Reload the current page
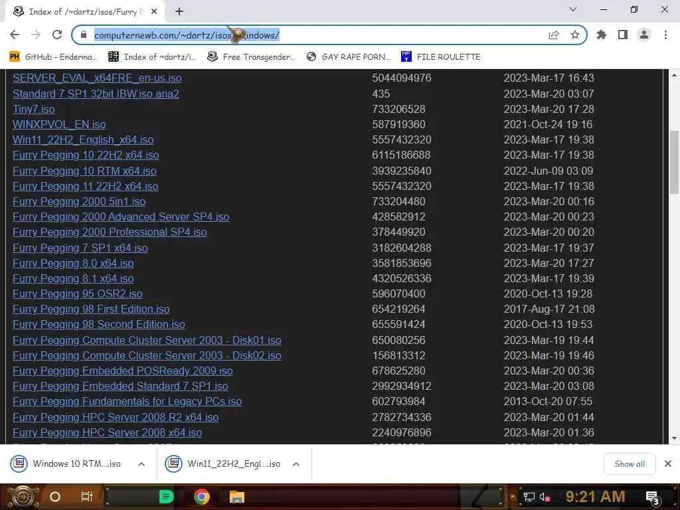The image size is (680, 510). (x=57, y=35)
